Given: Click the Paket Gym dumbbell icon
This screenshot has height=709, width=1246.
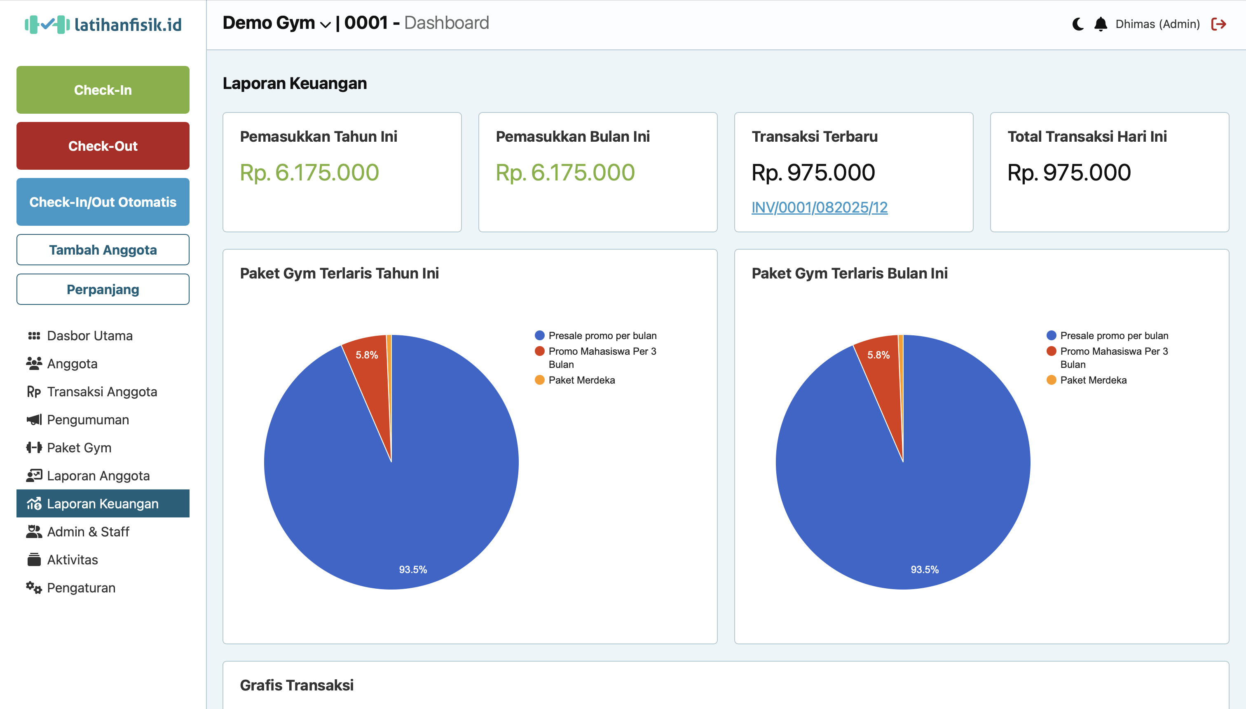Looking at the screenshot, I should [34, 447].
